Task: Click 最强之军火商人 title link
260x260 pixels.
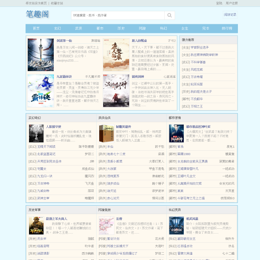Action: tap(56, 219)
